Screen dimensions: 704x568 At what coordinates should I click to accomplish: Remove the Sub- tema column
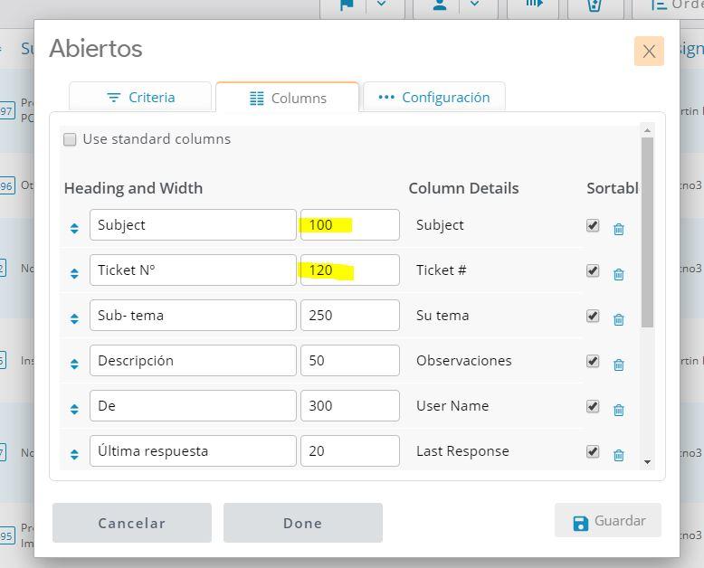pos(619,319)
